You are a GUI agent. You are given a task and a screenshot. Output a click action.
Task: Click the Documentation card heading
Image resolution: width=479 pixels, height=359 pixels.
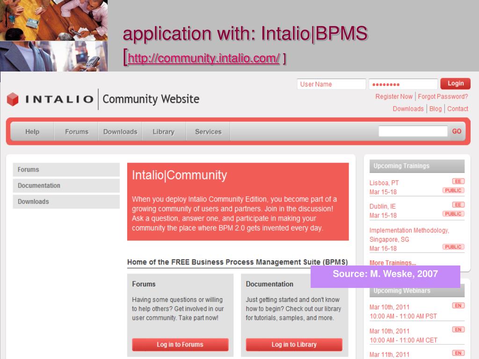pyautogui.click(x=269, y=284)
